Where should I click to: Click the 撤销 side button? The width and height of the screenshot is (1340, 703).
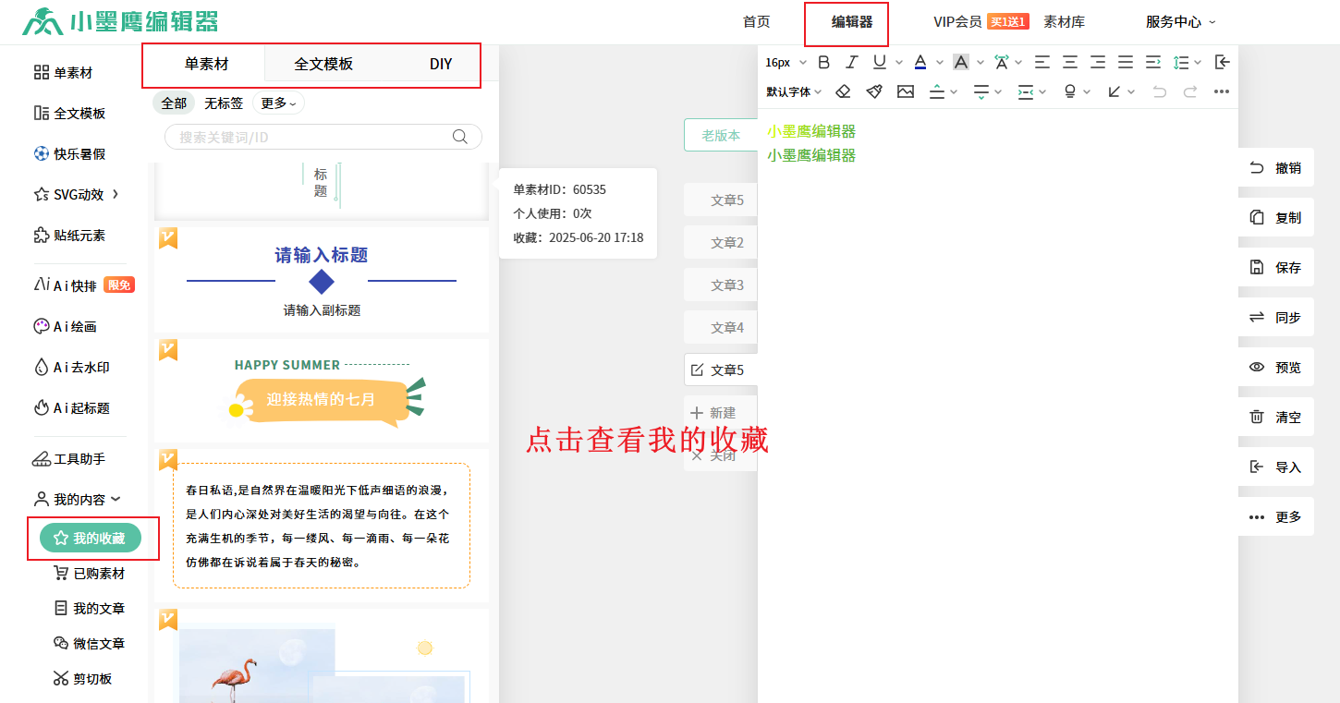pos(1275,168)
